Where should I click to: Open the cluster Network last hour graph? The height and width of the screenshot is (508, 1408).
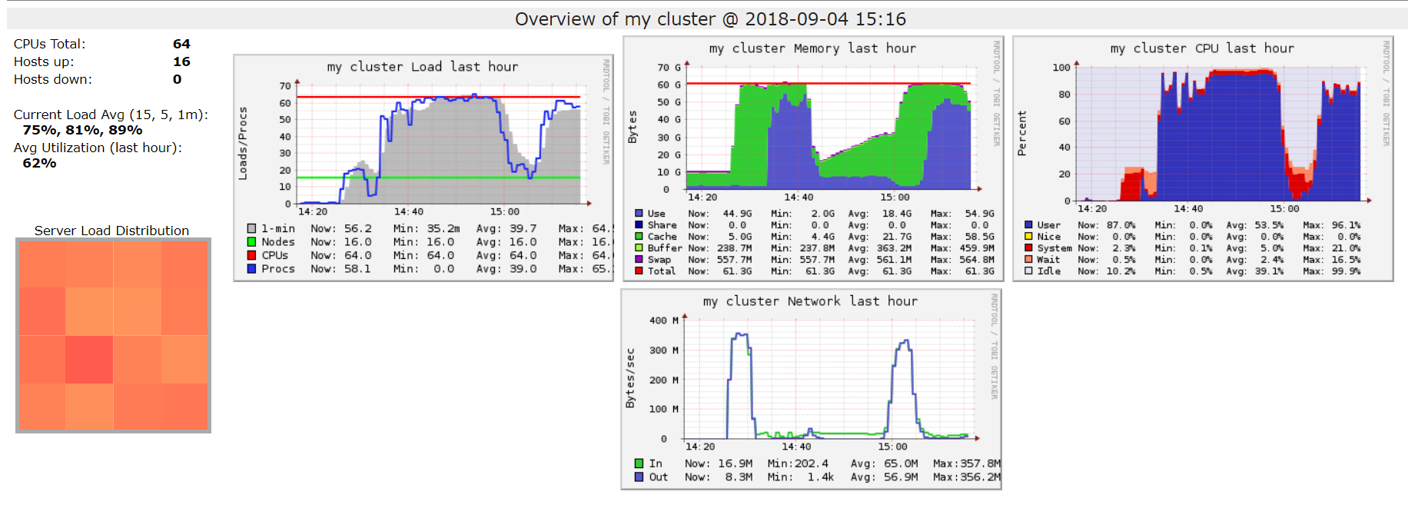[x=811, y=389]
